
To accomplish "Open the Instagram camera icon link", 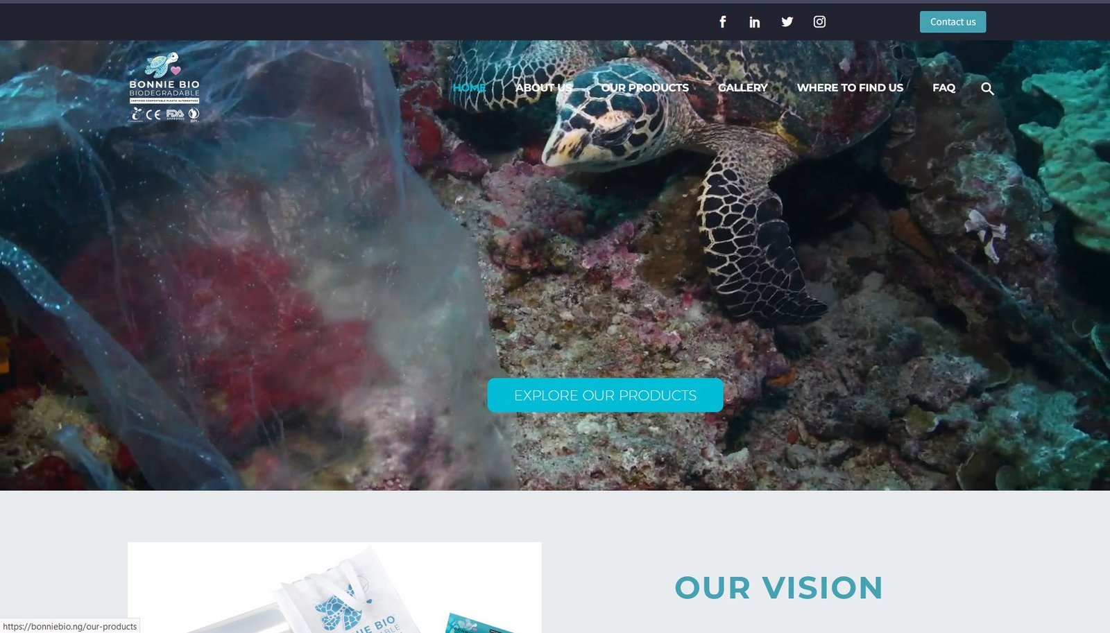I will 819,21.
